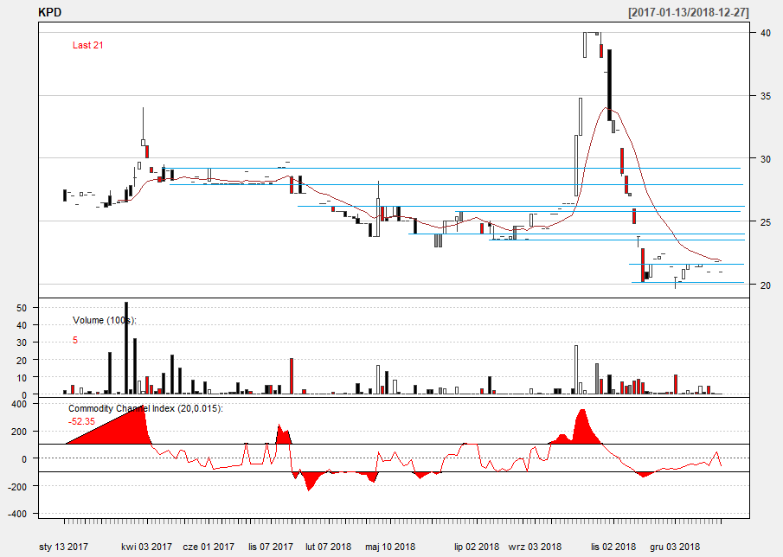
Task: Click volume axis label 30
Action: (x=21, y=343)
